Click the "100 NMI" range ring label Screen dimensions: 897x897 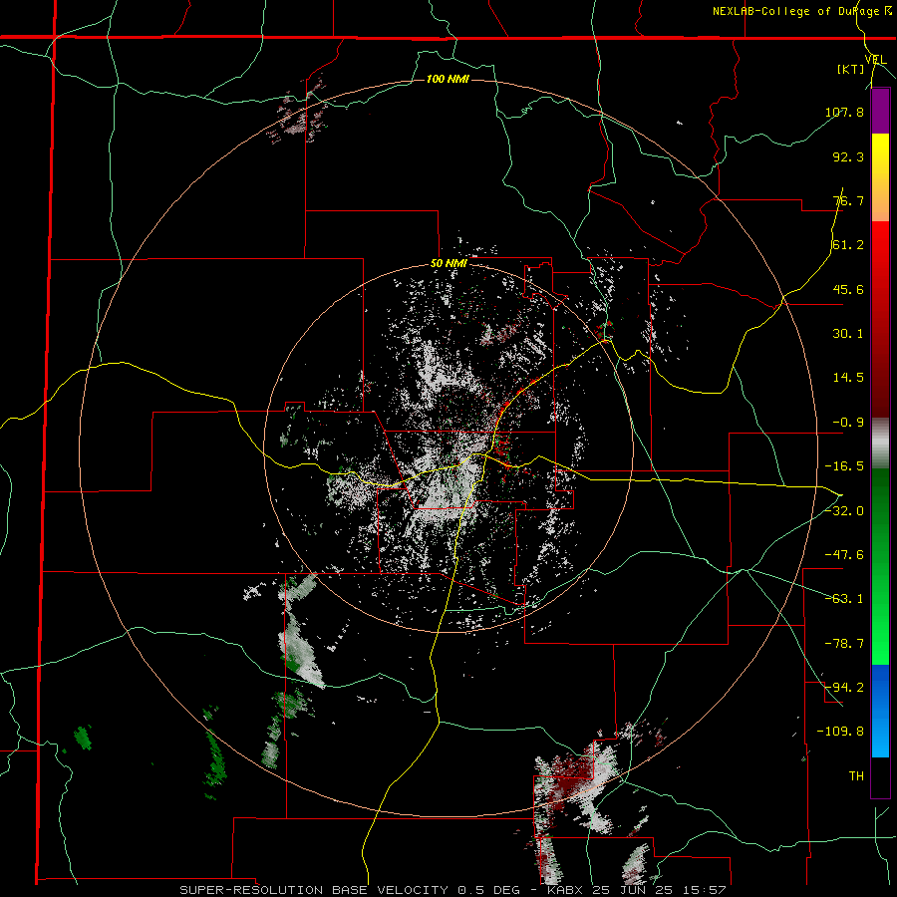pyautogui.click(x=448, y=79)
